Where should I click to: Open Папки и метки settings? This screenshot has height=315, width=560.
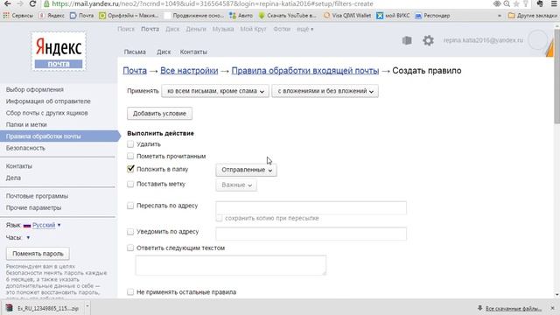26,124
